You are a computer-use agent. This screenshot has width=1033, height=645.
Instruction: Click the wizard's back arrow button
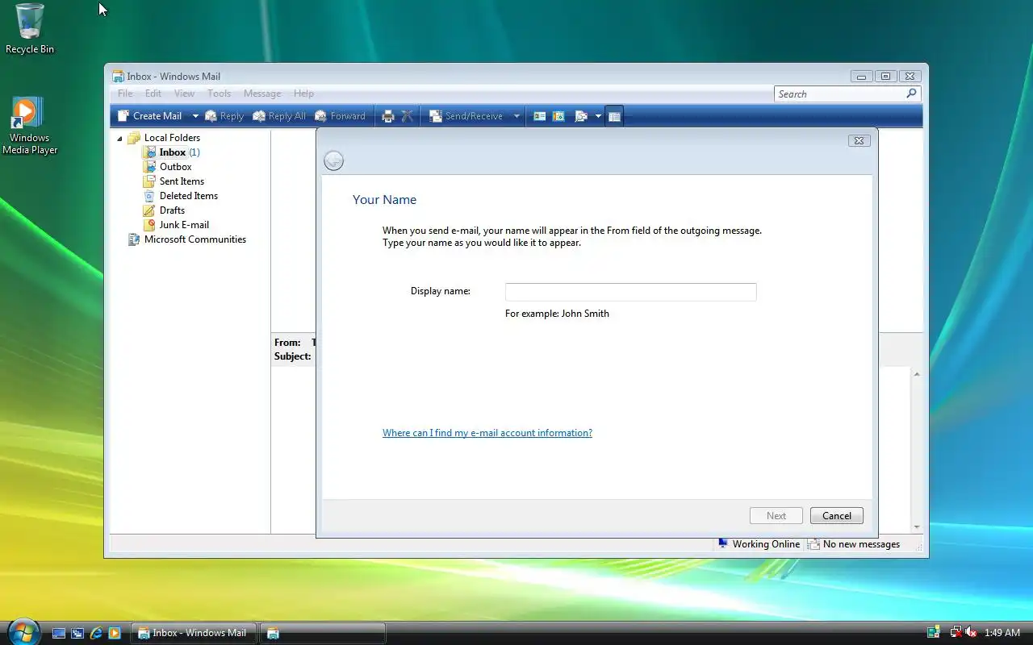pos(333,160)
